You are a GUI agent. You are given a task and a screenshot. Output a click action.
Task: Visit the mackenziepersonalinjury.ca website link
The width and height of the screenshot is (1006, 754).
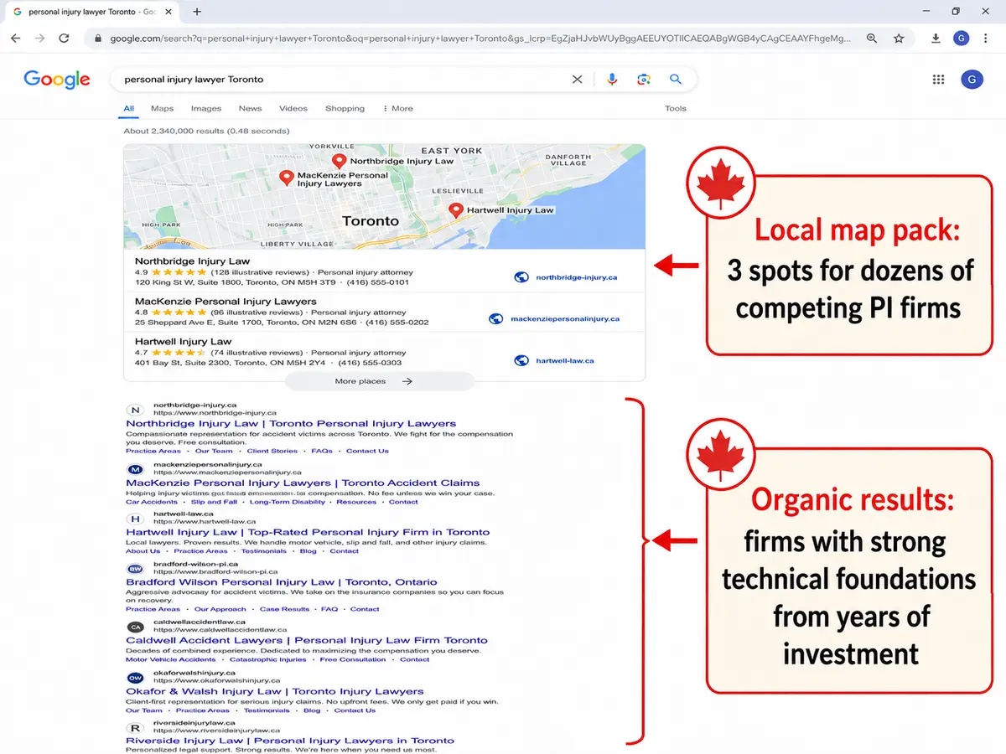(x=565, y=318)
